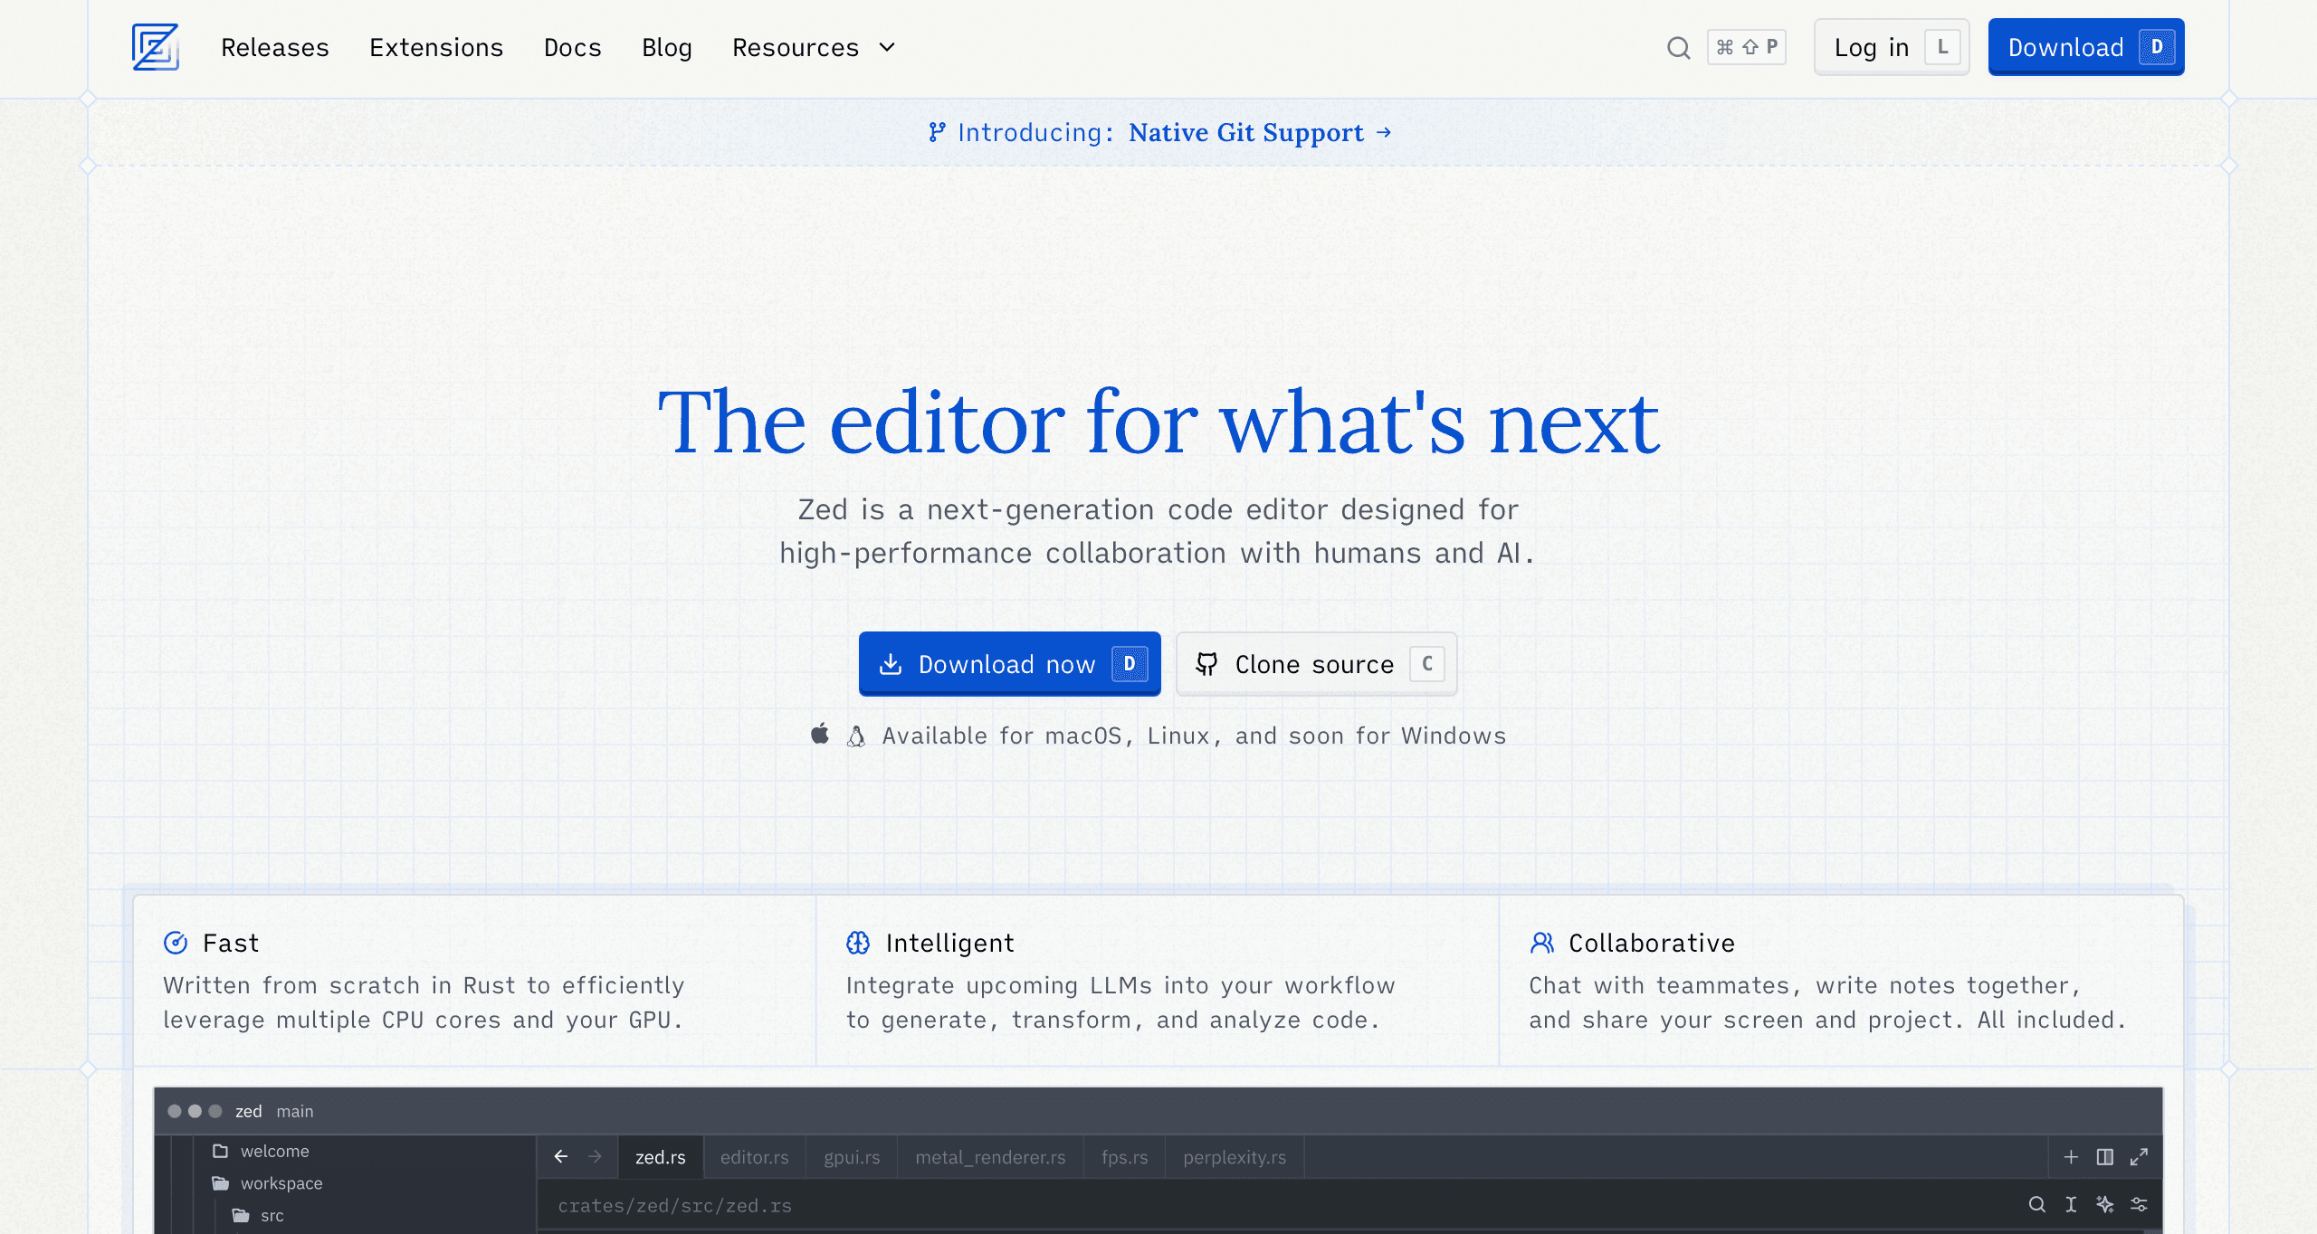Screen dimensions: 2317x1234
Task: Go to Docs
Action: point(573,47)
